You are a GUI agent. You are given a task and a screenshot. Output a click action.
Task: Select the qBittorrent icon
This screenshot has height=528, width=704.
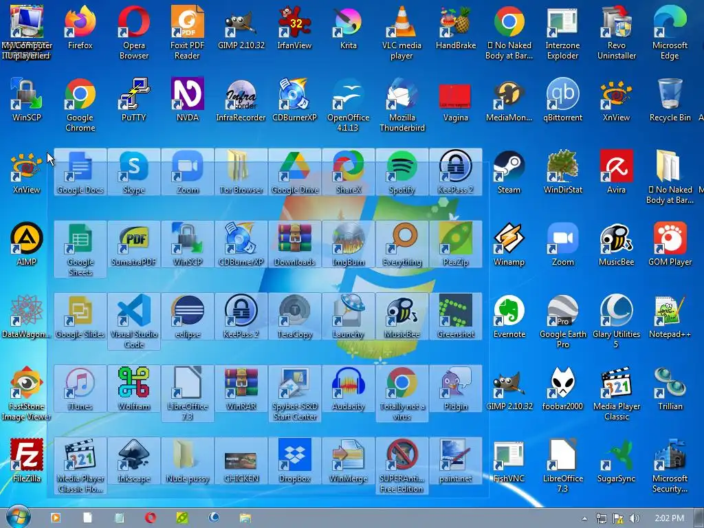562,100
